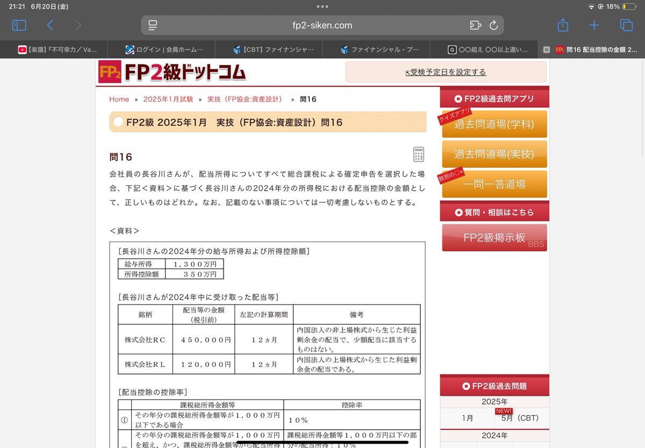Reload the page with refresh icon
645x448 pixels.
[493, 25]
